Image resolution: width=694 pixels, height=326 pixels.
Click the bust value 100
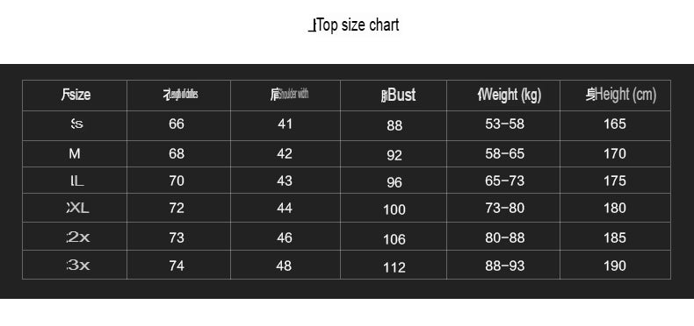pos(394,209)
